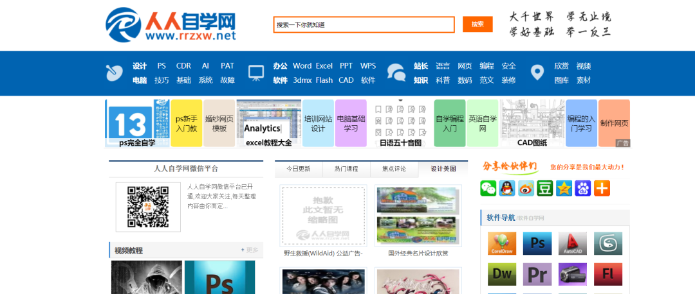The image size is (695, 294).
Task: Open the hooded hacker video thumbnail
Action: tap(146, 277)
